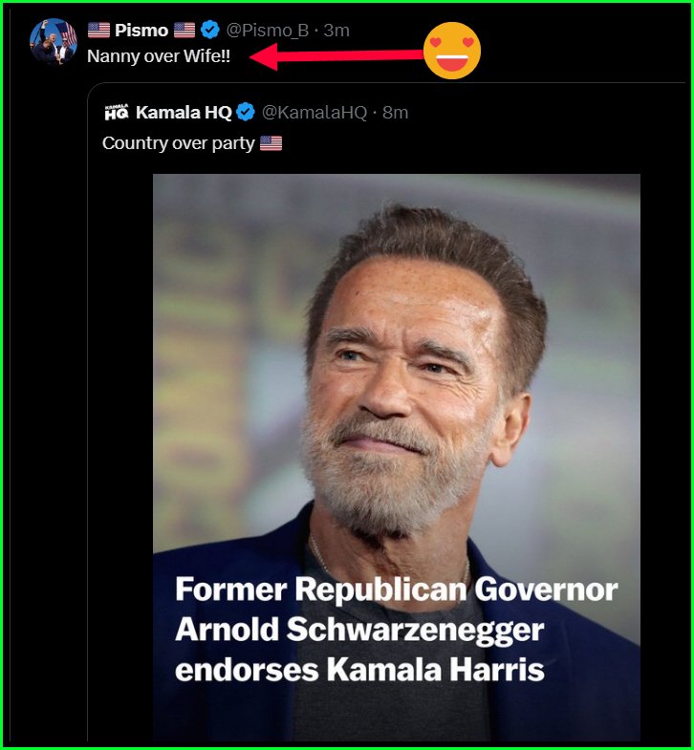This screenshot has width=694, height=750.
Task: Click the flag emoji before the Pismo name
Action: [98, 31]
